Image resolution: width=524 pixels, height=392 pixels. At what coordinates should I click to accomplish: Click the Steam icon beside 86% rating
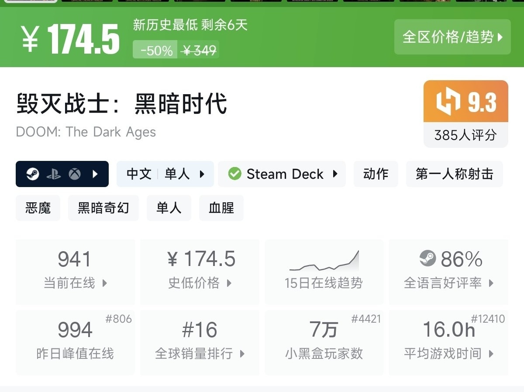tap(427, 259)
